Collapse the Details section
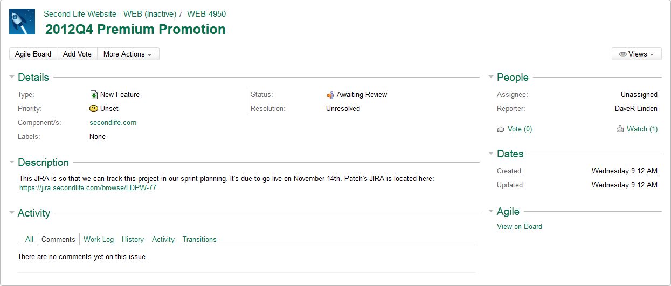This screenshot has height=286, width=671. point(12,77)
